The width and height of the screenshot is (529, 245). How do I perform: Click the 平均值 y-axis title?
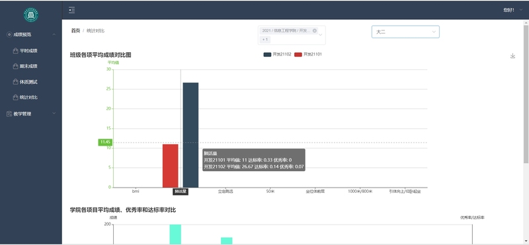(x=113, y=62)
